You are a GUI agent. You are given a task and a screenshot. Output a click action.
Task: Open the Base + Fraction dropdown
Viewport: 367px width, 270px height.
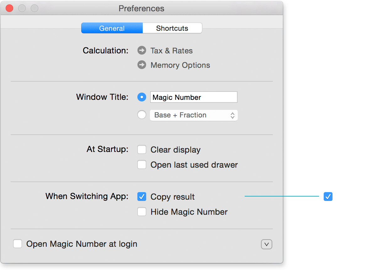(x=194, y=115)
